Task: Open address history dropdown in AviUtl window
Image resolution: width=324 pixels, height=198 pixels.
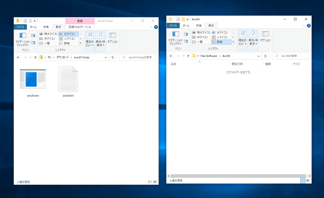Action: click(259, 56)
